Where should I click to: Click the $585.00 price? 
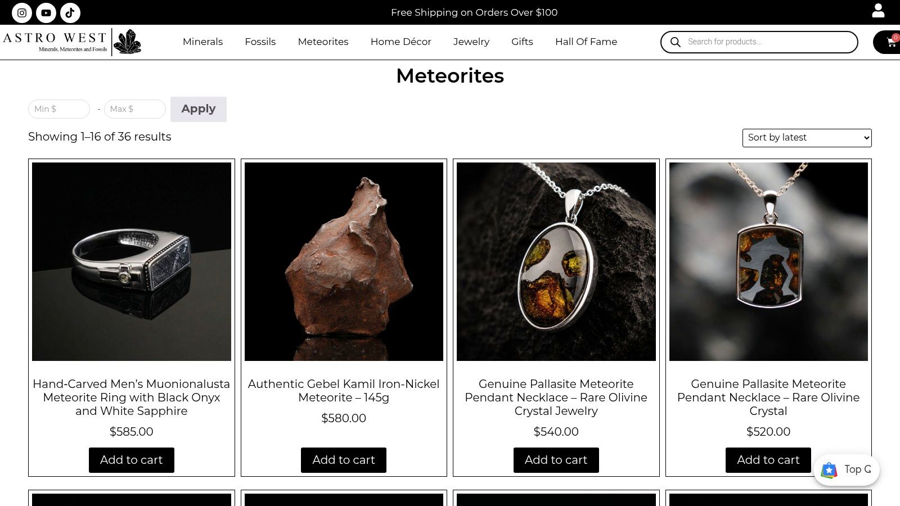click(x=132, y=432)
